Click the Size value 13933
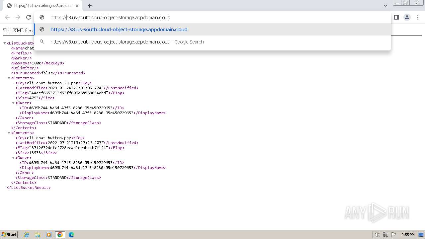Screen dimensions: 425x239 coord(36,153)
